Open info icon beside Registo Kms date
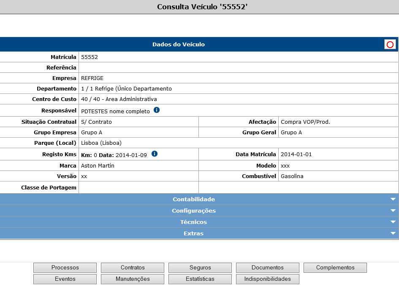399x285 pixels. (x=155, y=154)
